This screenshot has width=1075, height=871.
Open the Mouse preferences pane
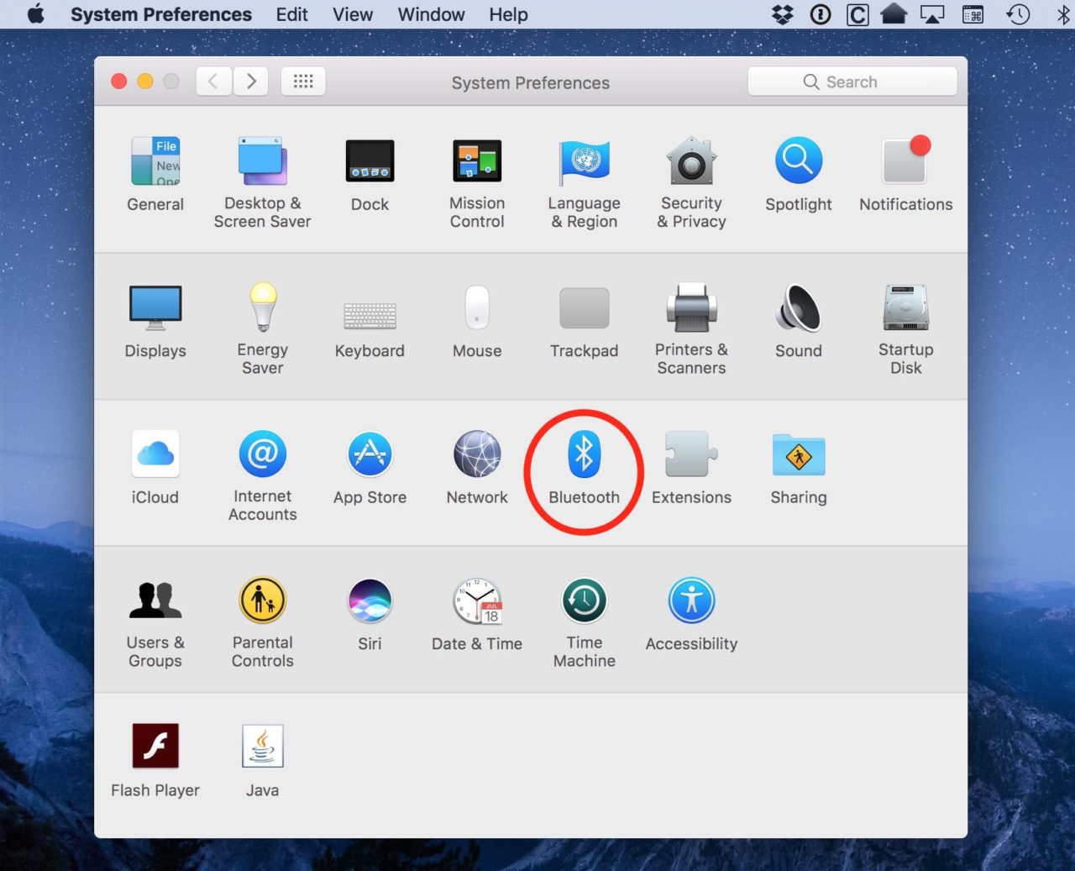click(x=477, y=322)
